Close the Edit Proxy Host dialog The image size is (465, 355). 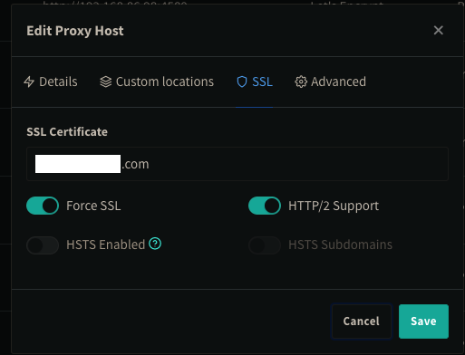(439, 30)
